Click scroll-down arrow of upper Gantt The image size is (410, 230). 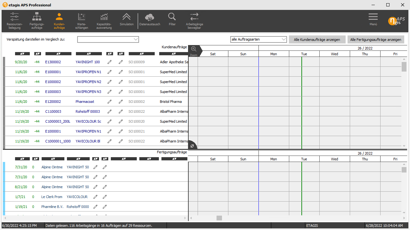[x=404, y=146]
